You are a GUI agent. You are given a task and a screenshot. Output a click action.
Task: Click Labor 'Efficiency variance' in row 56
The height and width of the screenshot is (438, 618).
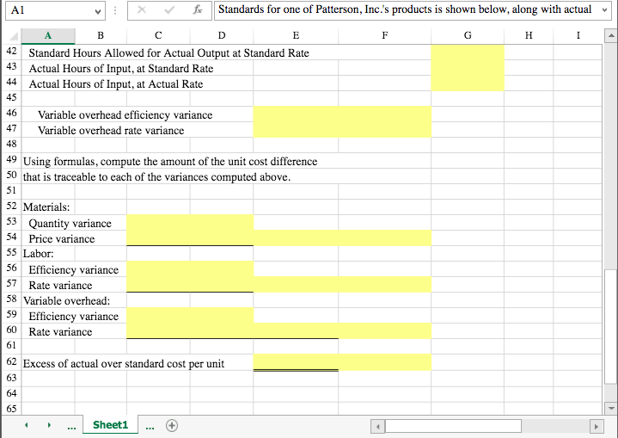(x=73, y=270)
